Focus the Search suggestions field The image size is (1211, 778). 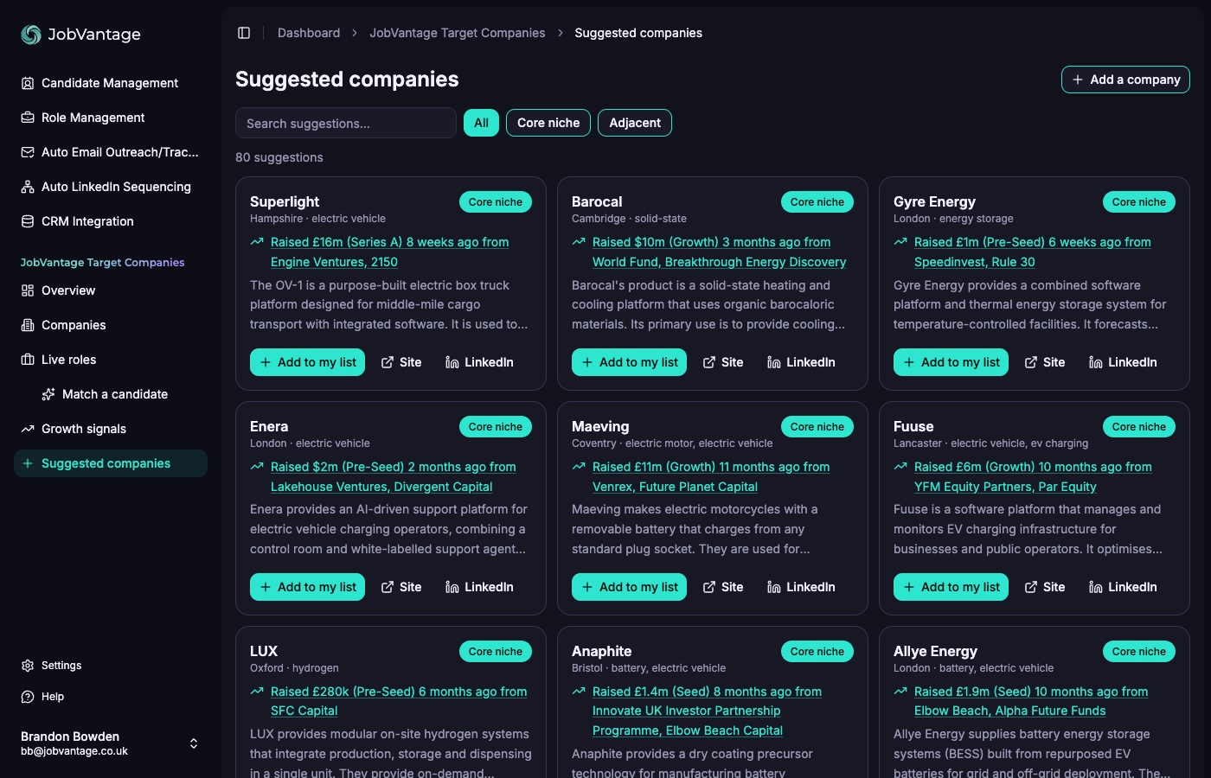click(x=346, y=123)
